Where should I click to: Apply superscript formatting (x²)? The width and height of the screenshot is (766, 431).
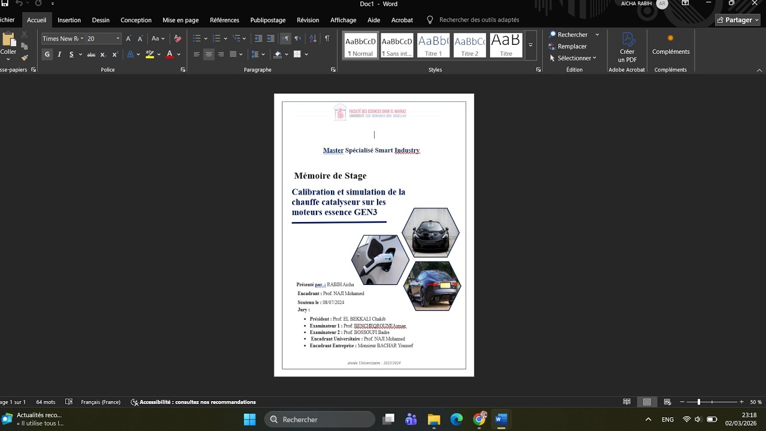pos(115,54)
